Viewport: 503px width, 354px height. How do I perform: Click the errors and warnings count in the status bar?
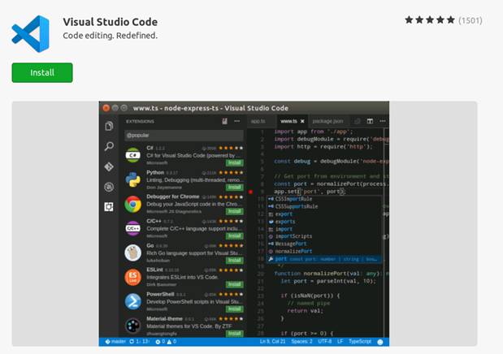point(166,342)
